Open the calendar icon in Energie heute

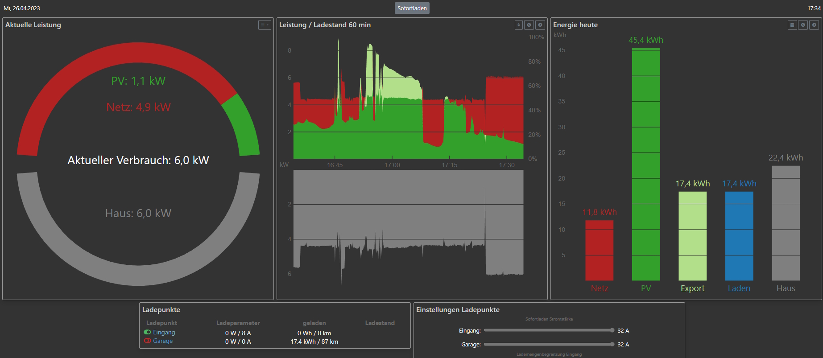(x=792, y=25)
